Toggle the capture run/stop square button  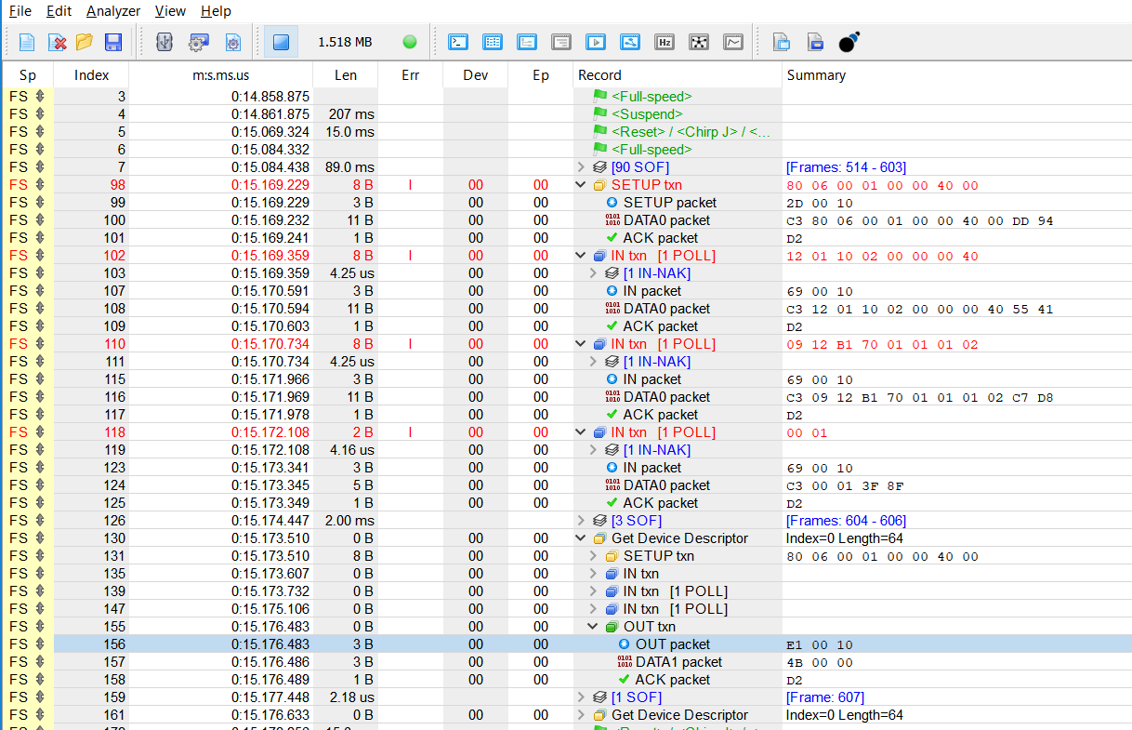(282, 42)
